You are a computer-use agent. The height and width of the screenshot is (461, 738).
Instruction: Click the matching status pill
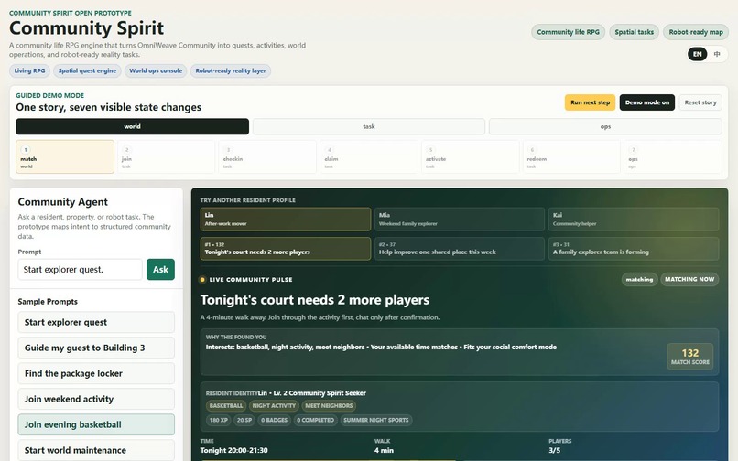coord(639,279)
